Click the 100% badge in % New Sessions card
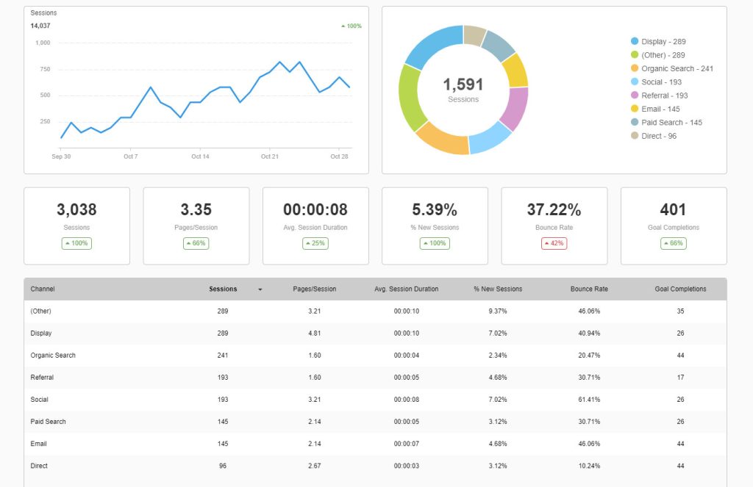 435,243
